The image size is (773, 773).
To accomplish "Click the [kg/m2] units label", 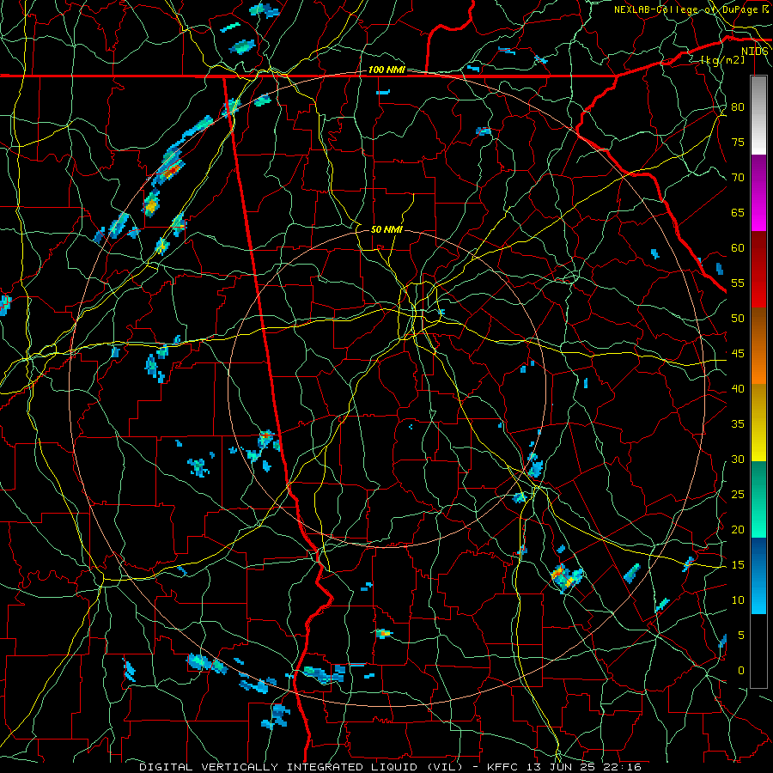I will tap(722, 60).
